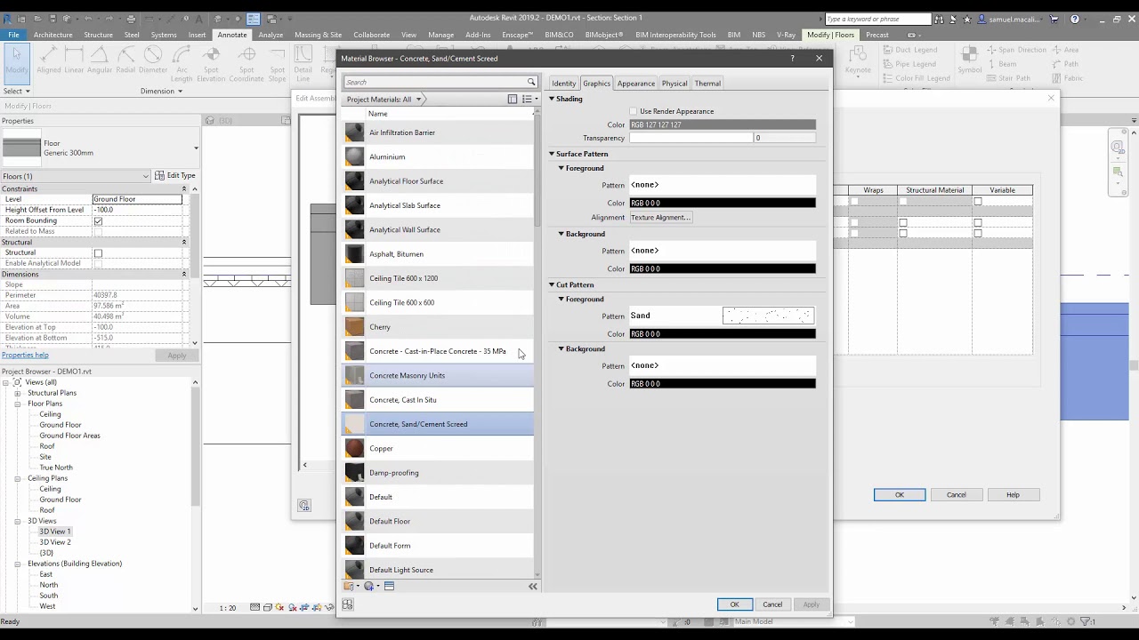This screenshot has height=640, width=1139.
Task: Check second Structural Material checkbox in Edit Assembly
Action: [902, 222]
